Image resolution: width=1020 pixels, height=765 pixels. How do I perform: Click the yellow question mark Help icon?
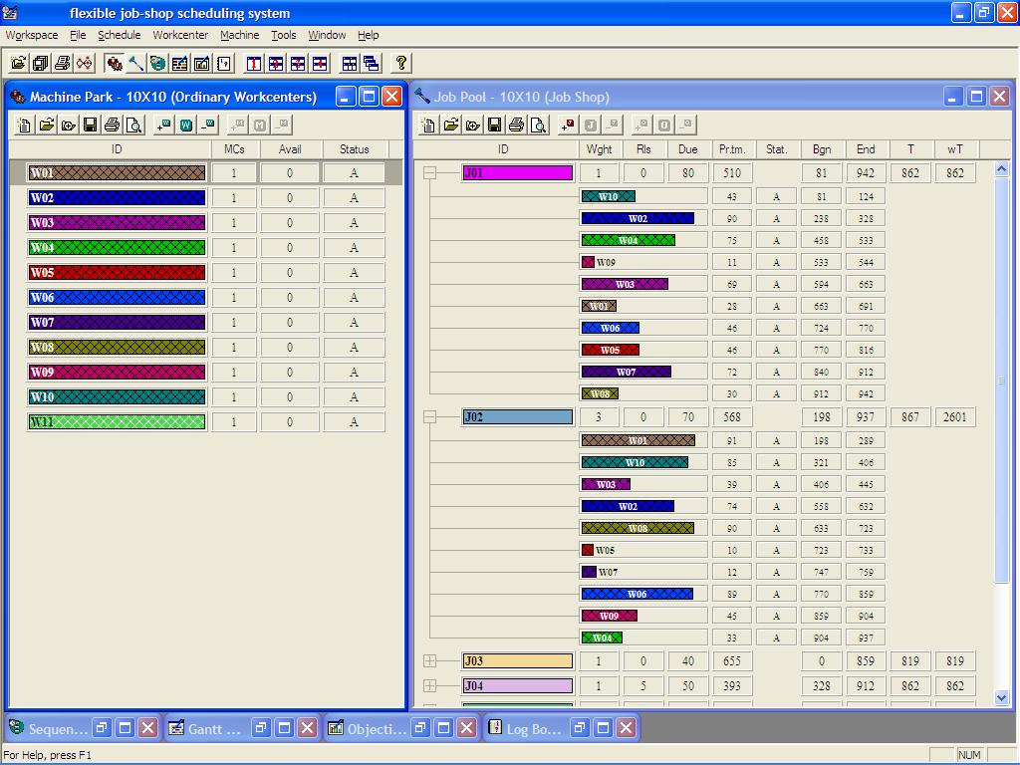401,63
